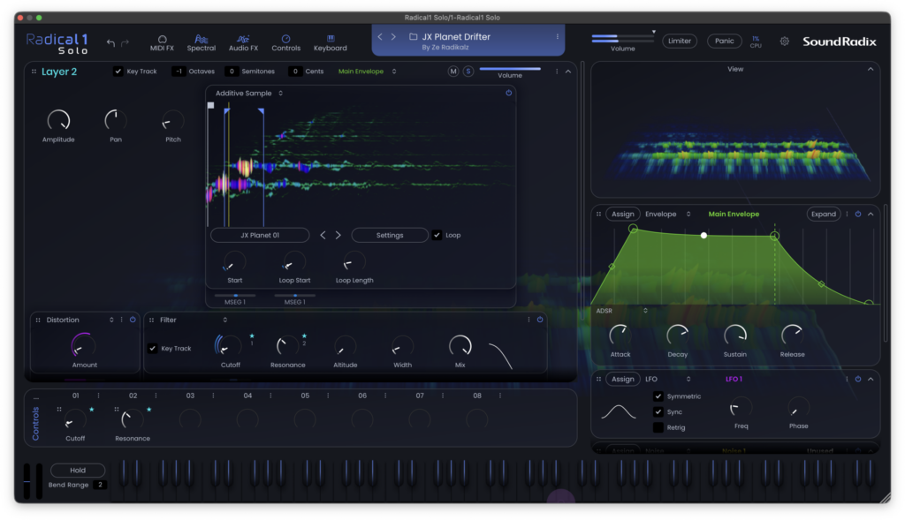Toggle the keyboard Hold button
The height and width of the screenshot is (520, 905).
tap(78, 470)
